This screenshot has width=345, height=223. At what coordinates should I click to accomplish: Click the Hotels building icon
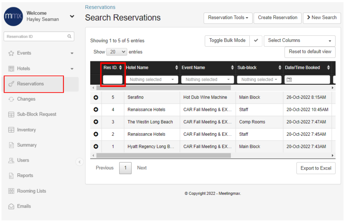coord(11,69)
